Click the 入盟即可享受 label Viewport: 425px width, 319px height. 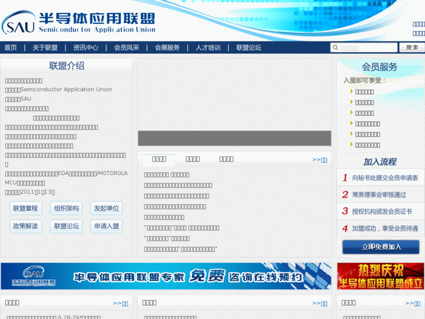point(365,80)
